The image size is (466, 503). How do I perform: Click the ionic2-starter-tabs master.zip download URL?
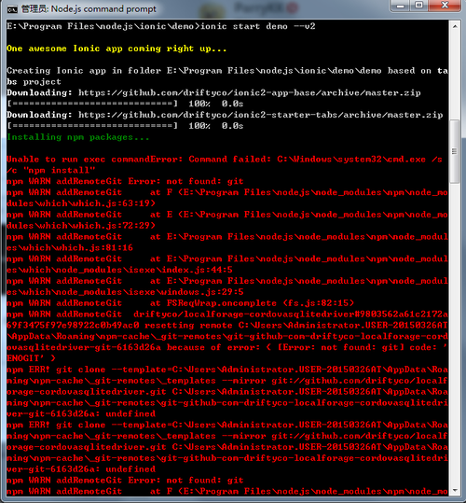tap(260, 115)
